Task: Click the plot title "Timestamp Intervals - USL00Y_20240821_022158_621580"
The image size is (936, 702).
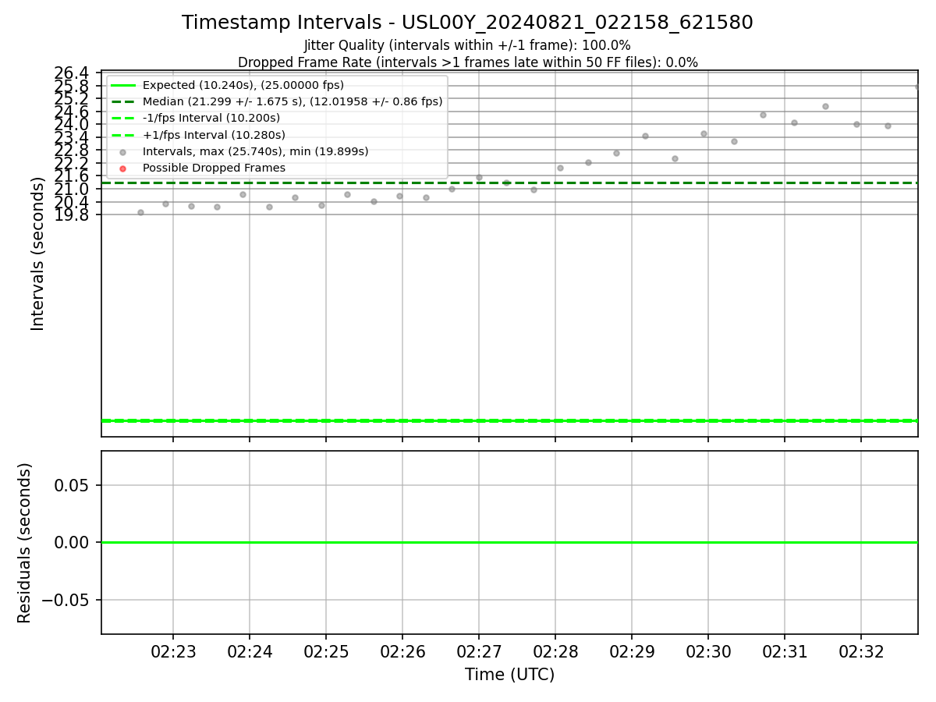Action: click(467, 23)
